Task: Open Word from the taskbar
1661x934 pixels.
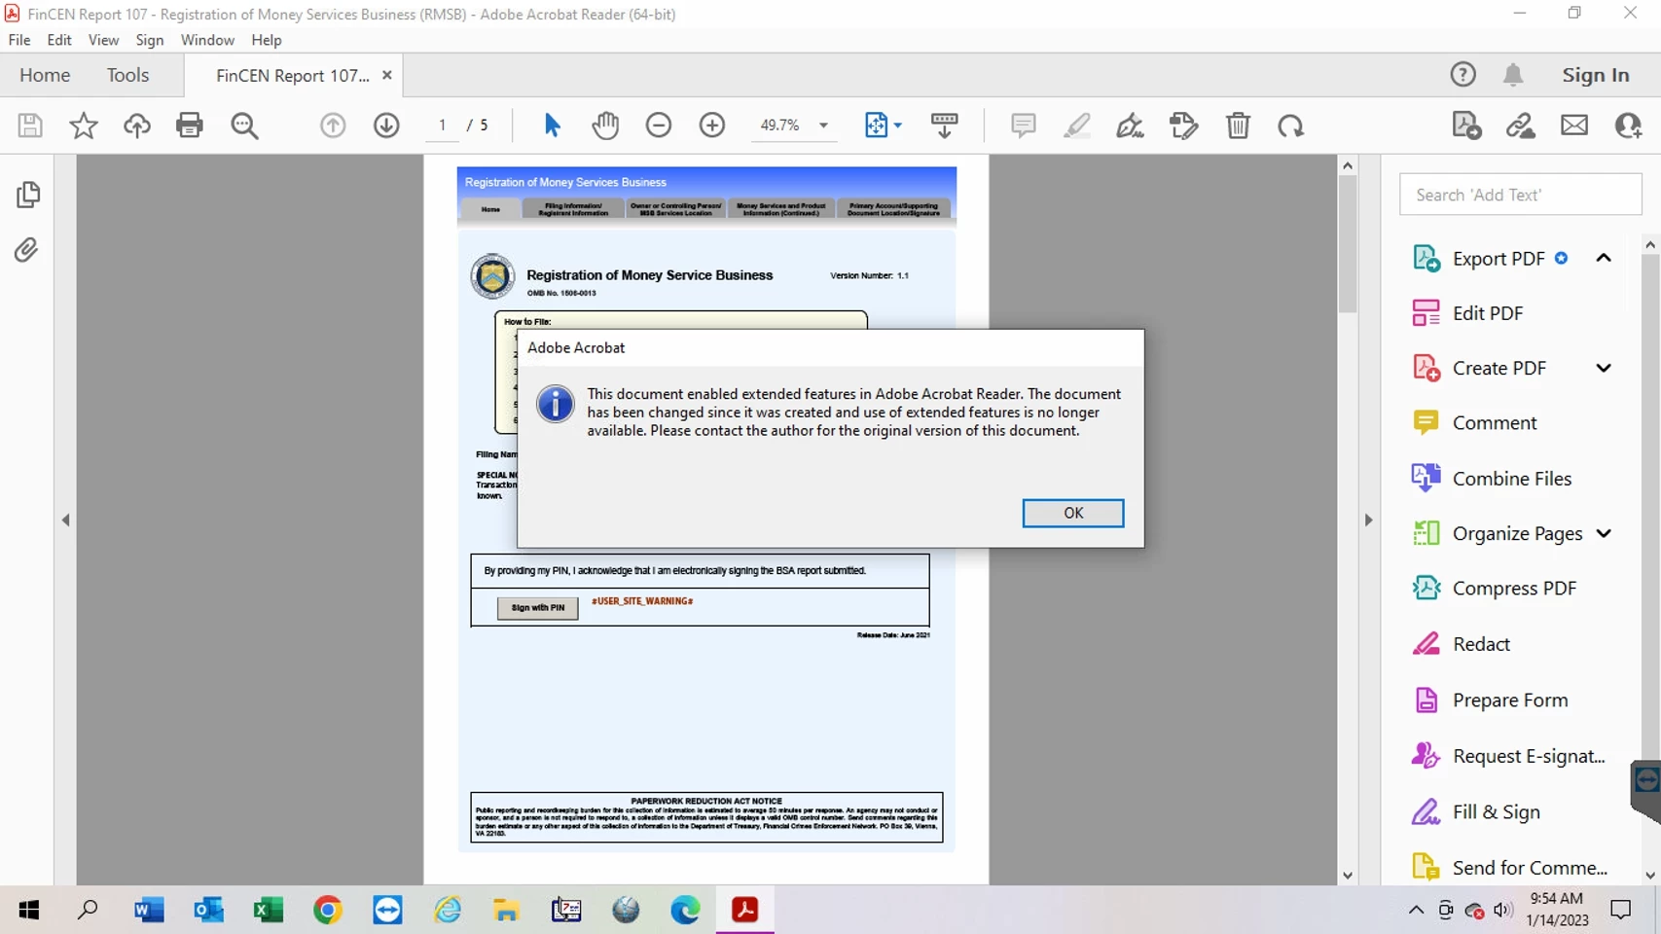Action: (x=149, y=910)
